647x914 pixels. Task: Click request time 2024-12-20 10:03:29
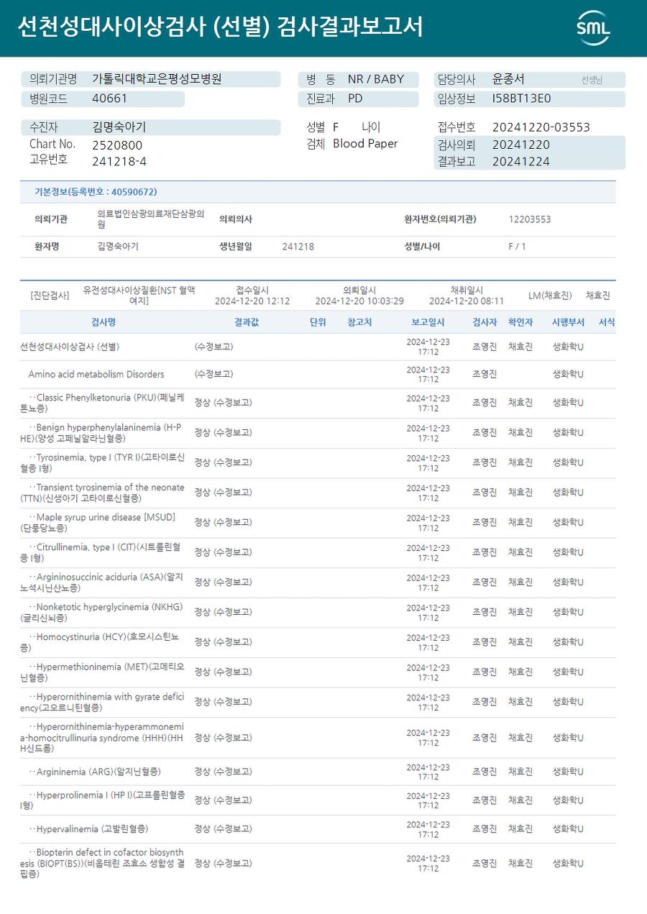359,301
